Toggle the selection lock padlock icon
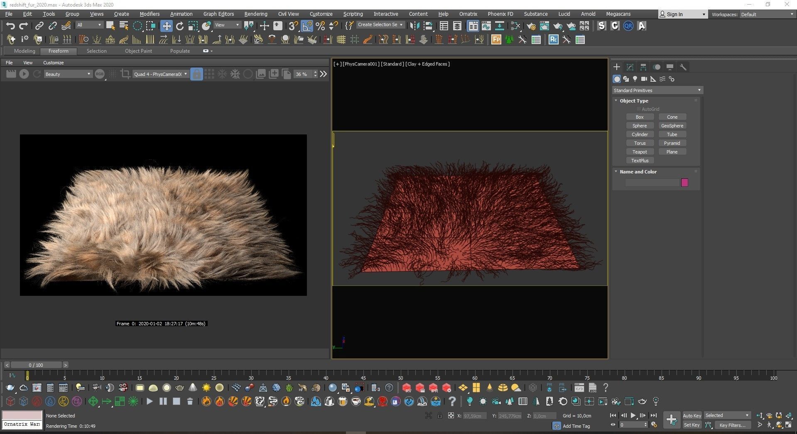Image resolution: width=797 pixels, height=434 pixels. pyautogui.click(x=439, y=415)
